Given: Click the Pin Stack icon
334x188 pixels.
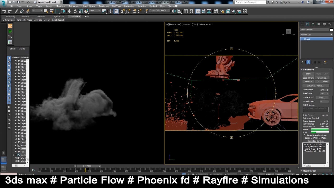Looking at the screenshot, I should pos(302,62).
